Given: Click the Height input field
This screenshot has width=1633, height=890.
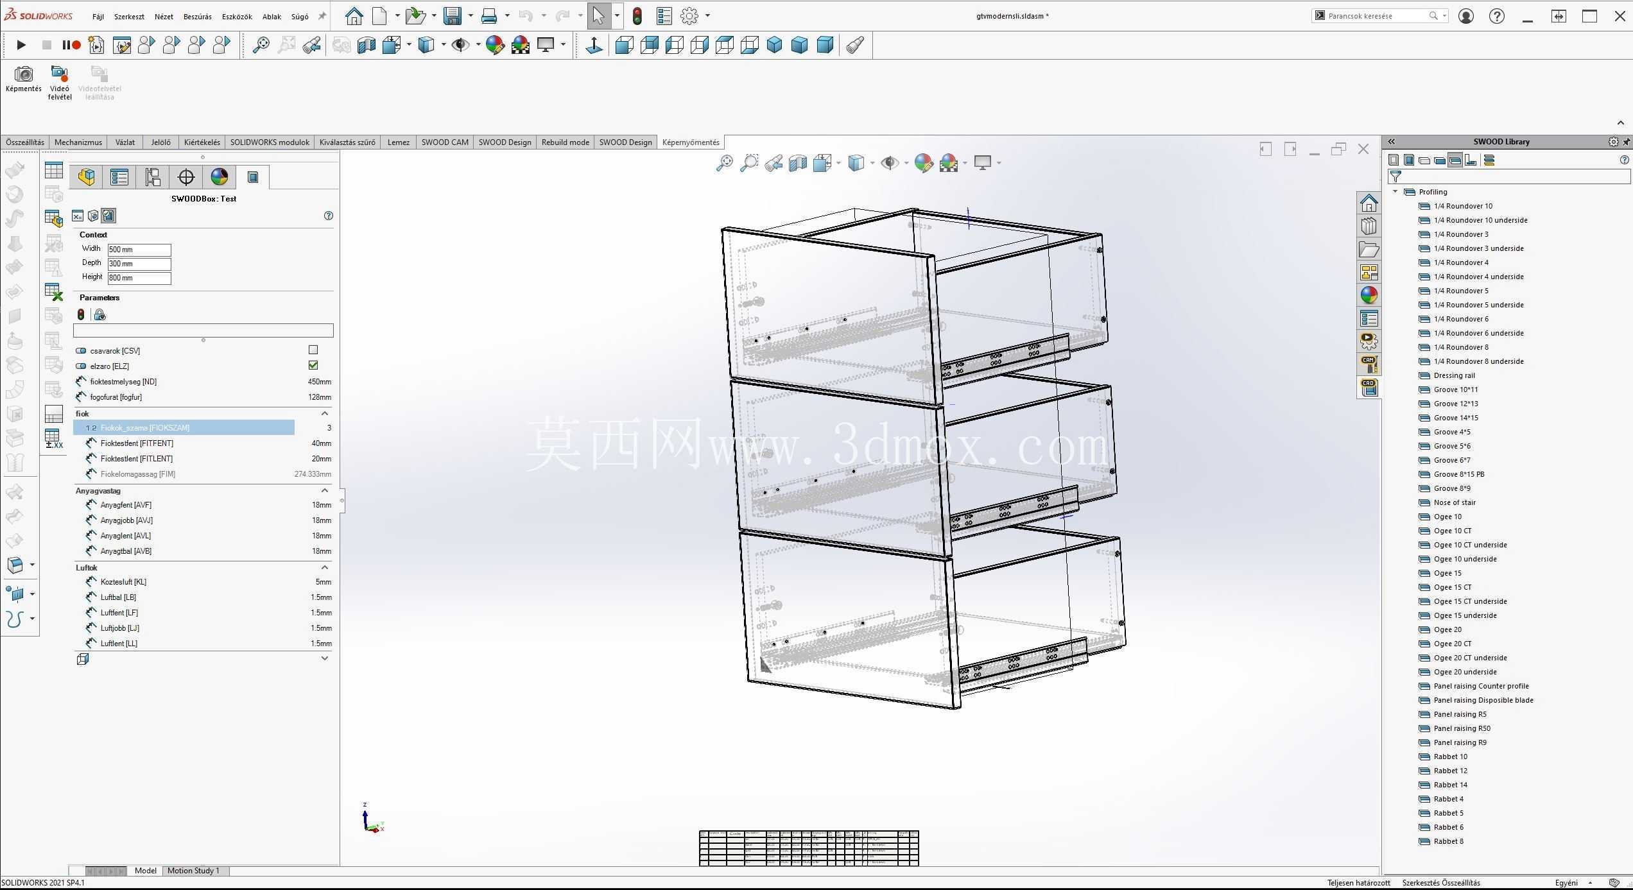Looking at the screenshot, I should click(x=139, y=278).
